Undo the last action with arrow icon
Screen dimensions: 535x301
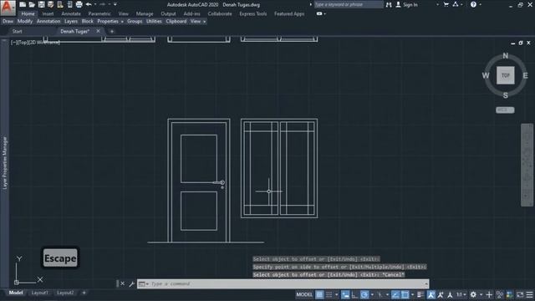89,4
